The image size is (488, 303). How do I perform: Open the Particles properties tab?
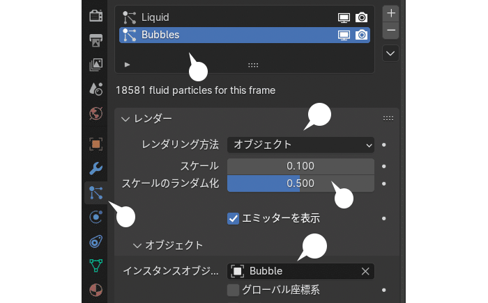[x=96, y=193]
